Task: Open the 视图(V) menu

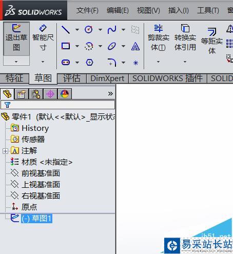Action: click(148, 11)
